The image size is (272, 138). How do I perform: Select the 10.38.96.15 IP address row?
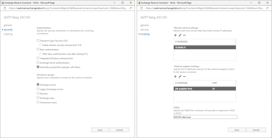coord(205,48)
